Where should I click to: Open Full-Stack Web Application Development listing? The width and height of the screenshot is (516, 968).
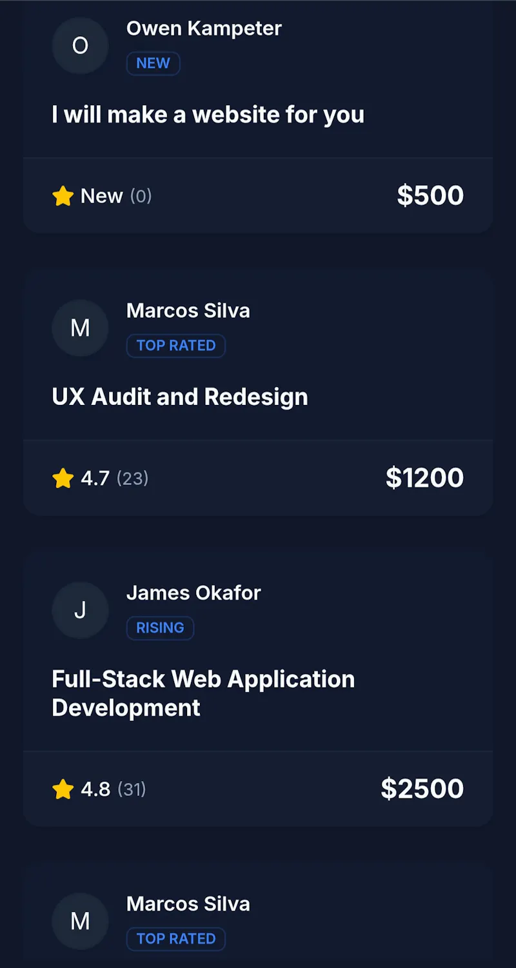coord(203,693)
